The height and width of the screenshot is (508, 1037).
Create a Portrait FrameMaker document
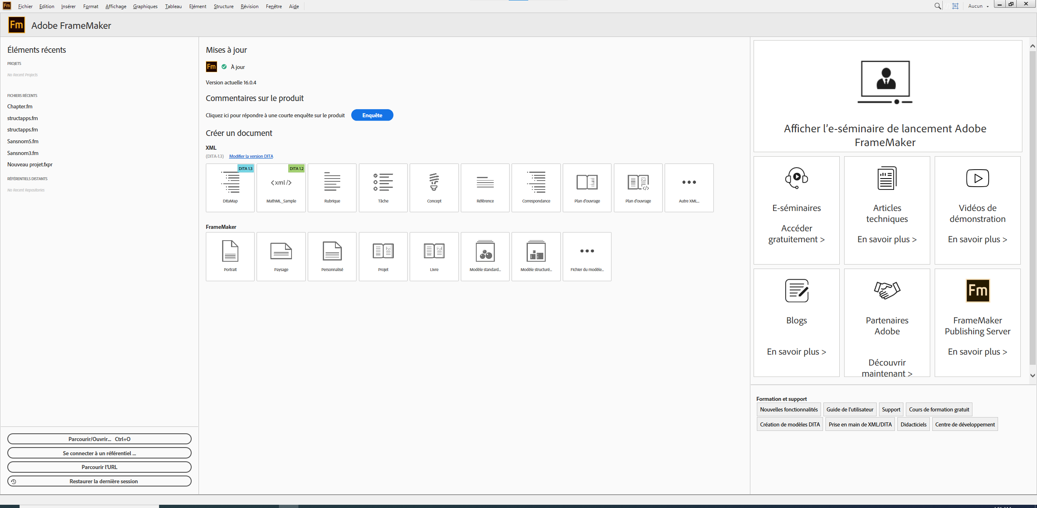point(230,256)
